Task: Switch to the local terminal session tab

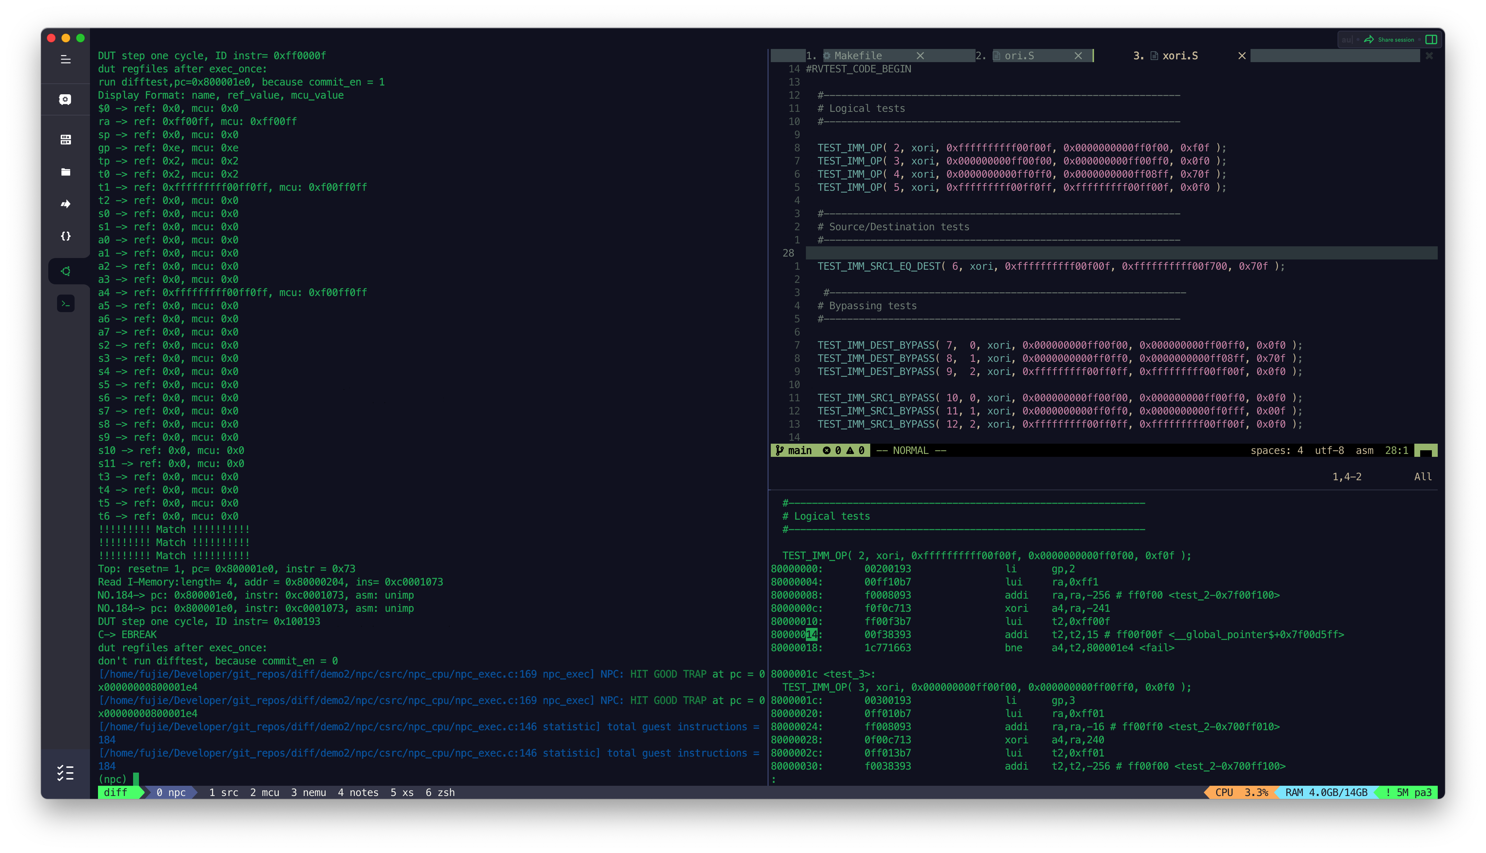Action: click(65, 303)
